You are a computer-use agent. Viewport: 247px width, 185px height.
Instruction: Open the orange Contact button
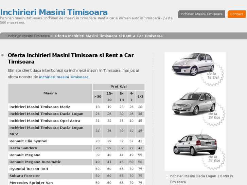[236, 14]
